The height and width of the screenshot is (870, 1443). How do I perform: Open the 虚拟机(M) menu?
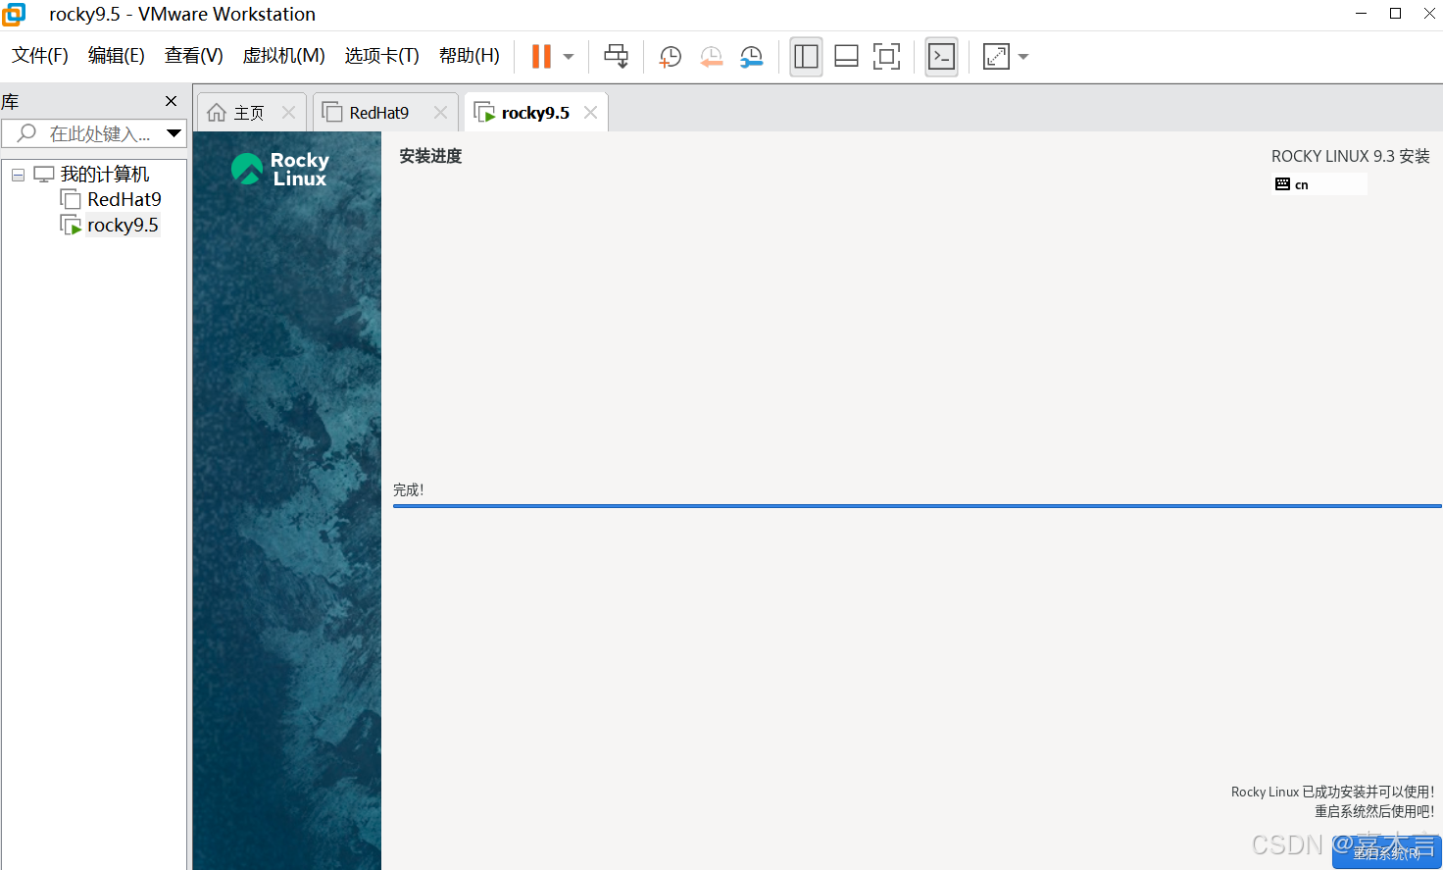pyautogui.click(x=284, y=56)
